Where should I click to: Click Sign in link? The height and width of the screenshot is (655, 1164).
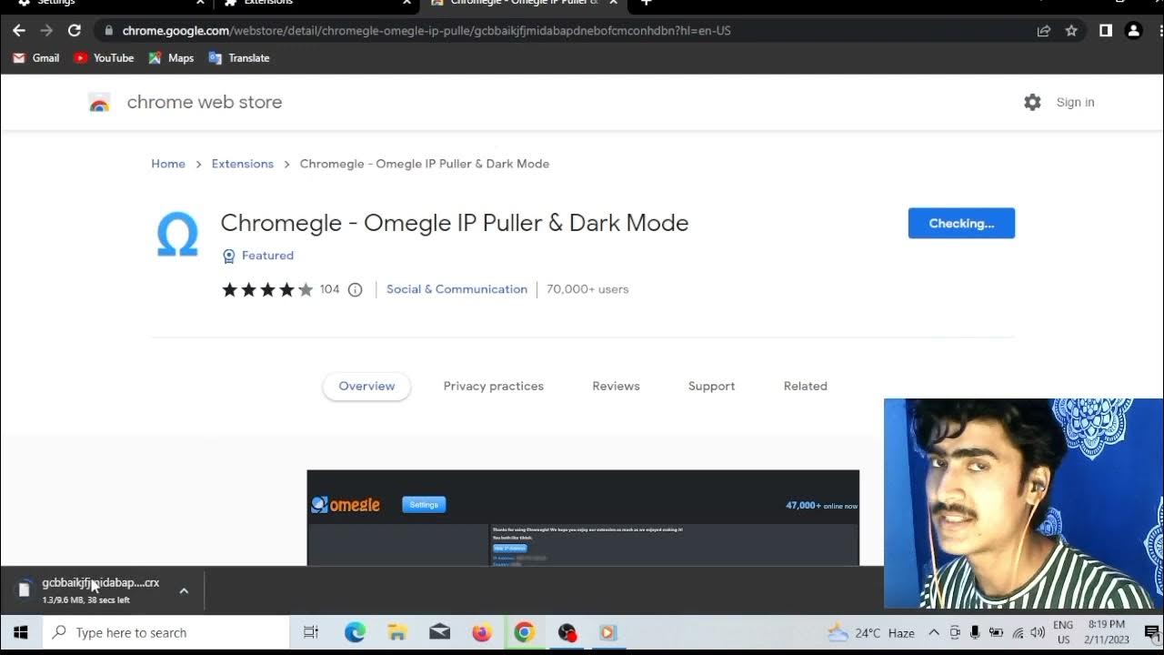[x=1075, y=102]
